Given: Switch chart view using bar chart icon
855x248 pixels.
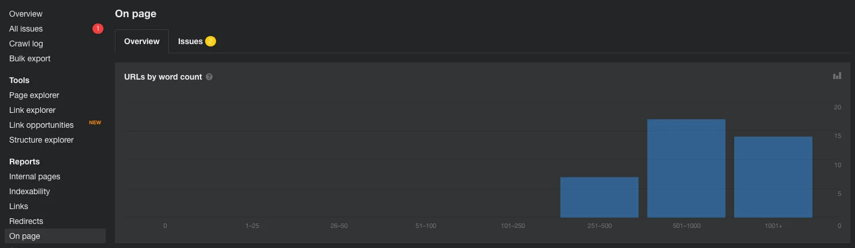Looking at the screenshot, I should (837, 76).
